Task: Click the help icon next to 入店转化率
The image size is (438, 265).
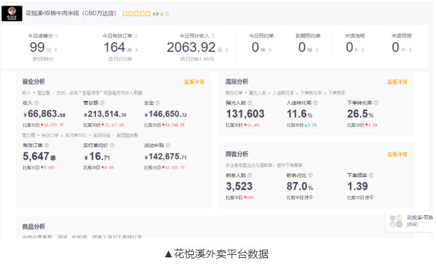Action: coord(315,102)
